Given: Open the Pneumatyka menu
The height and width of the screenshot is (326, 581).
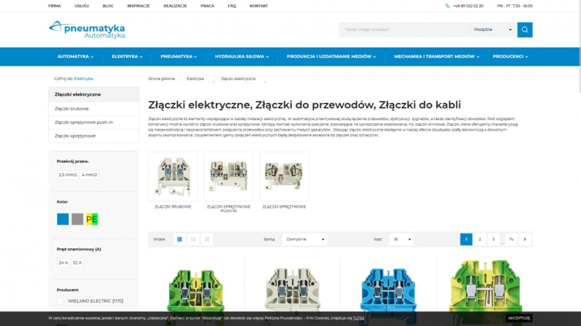Looking at the screenshot, I should tap(178, 57).
